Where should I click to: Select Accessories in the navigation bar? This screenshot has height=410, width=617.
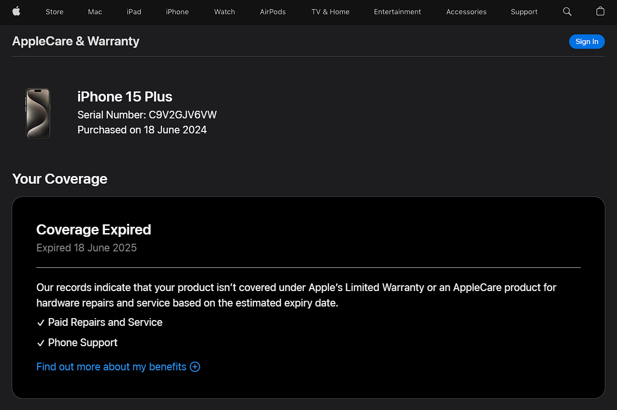(466, 12)
